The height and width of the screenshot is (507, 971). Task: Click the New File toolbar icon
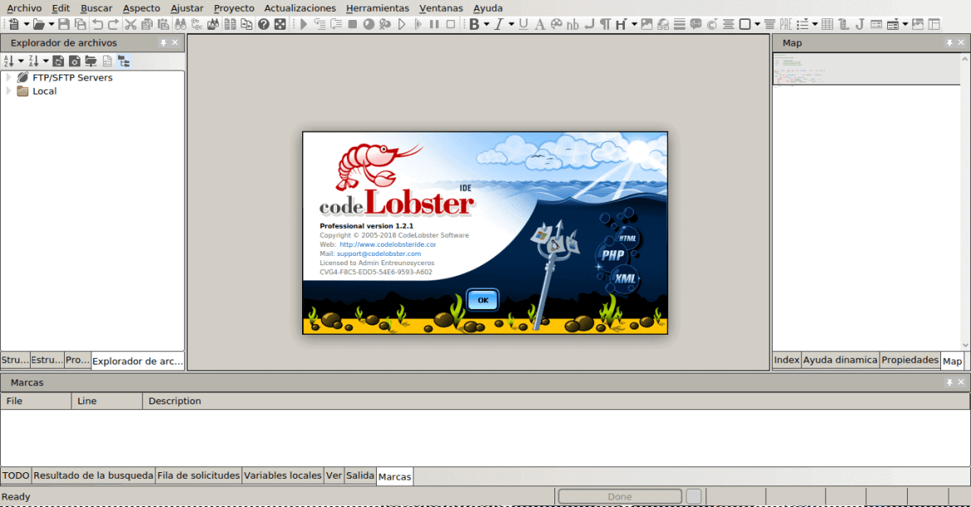tap(13, 24)
